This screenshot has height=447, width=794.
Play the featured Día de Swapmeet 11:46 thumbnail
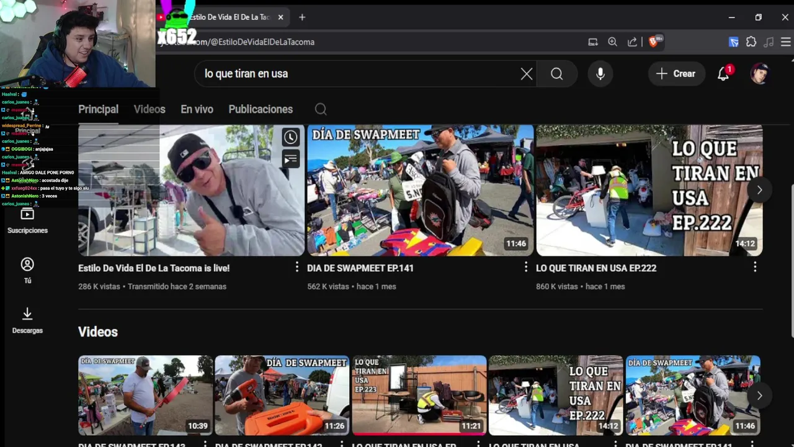coord(421,190)
